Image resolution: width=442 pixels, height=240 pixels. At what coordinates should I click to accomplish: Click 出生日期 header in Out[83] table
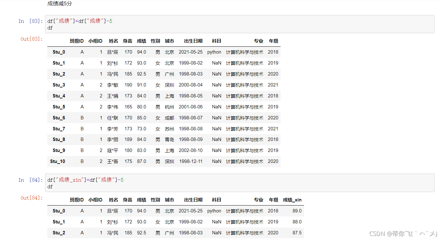pos(193,41)
